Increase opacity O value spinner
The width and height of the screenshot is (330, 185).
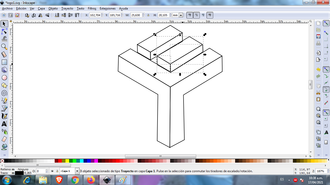[x=47, y=170]
